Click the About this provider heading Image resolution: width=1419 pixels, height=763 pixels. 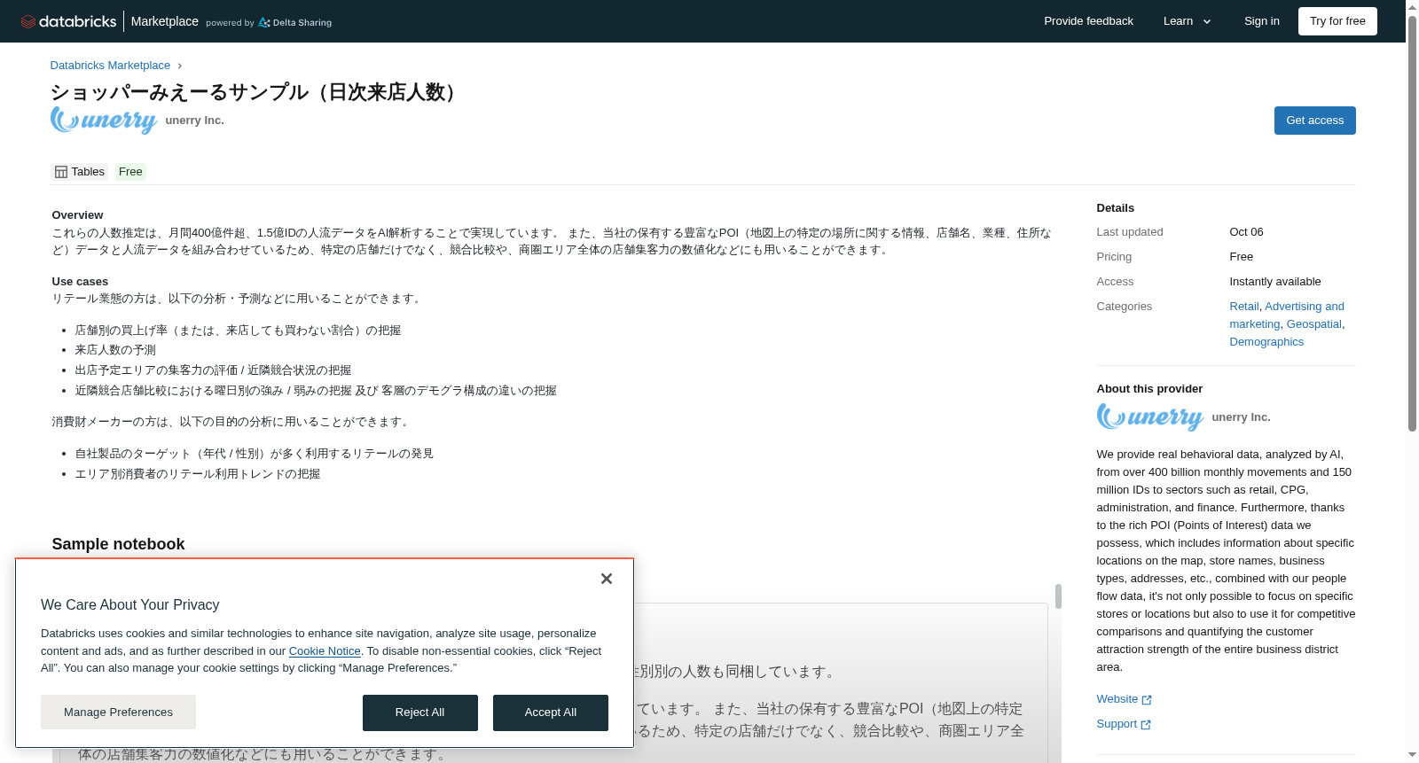pyautogui.click(x=1149, y=389)
